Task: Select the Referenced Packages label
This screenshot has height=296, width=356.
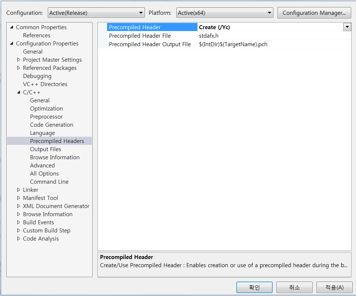Action: coord(50,68)
